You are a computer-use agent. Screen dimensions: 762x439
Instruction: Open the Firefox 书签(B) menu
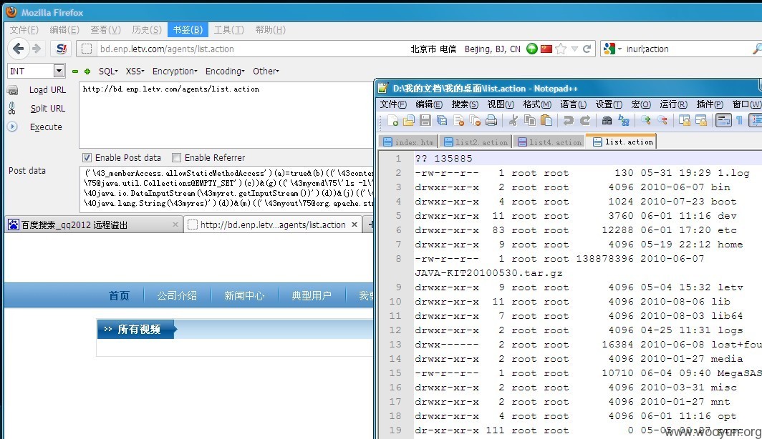pos(188,29)
